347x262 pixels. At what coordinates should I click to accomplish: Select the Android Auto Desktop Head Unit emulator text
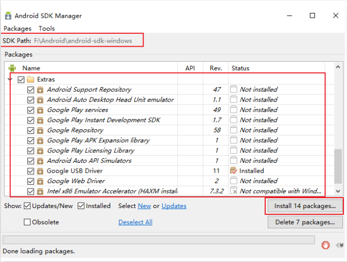point(110,100)
